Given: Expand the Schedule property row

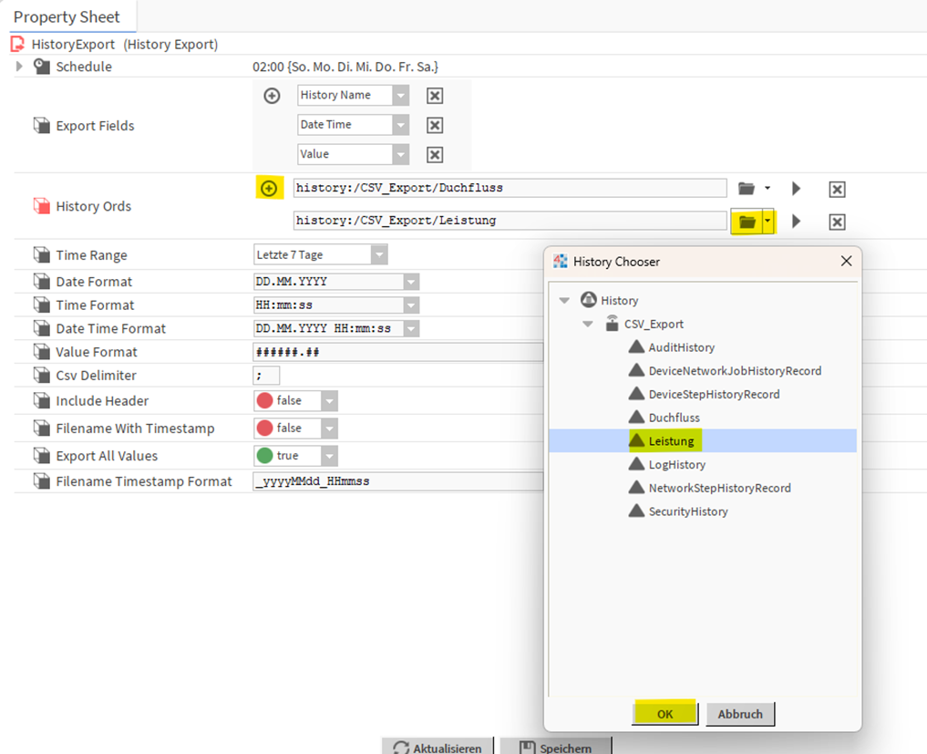Looking at the screenshot, I should tap(19, 67).
